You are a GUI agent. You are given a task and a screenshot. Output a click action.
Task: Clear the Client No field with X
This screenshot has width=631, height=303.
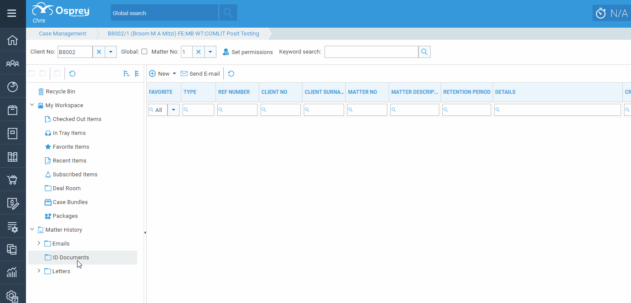(99, 52)
